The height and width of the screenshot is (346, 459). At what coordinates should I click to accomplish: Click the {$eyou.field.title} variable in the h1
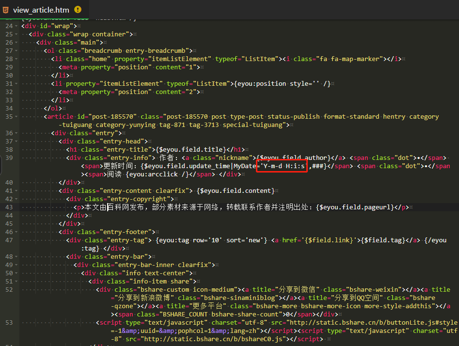coord(190,149)
